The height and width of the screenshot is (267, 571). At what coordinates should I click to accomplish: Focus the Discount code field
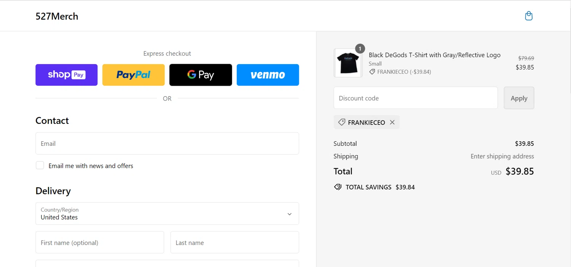point(416,98)
